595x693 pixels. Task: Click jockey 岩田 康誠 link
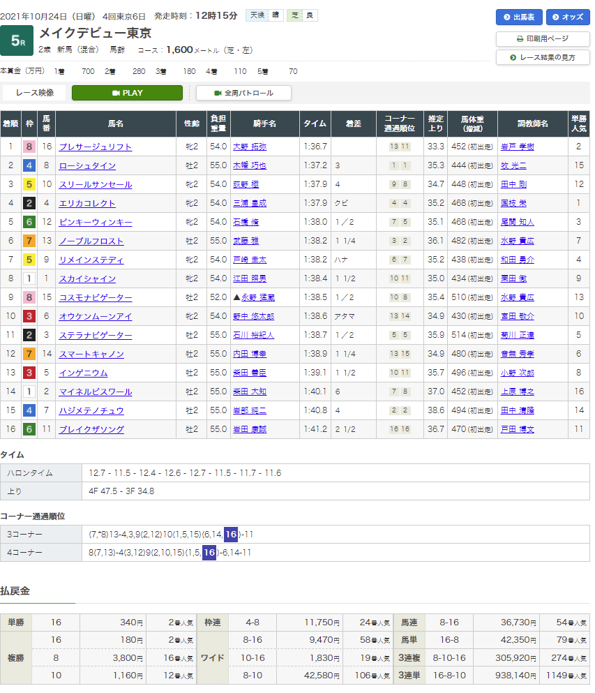tap(250, 430)
